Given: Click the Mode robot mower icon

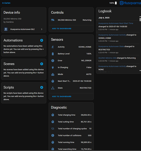Looking at the screenshot, I should [x=53, y=74].
